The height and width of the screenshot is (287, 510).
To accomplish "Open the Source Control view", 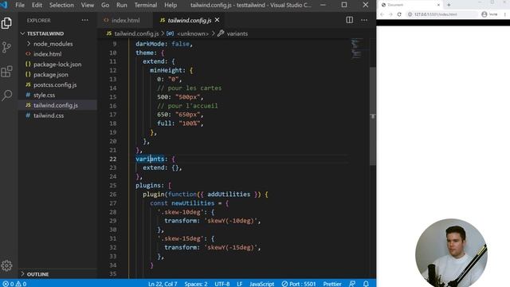I will pyautogui.click(x=6, y=48).
